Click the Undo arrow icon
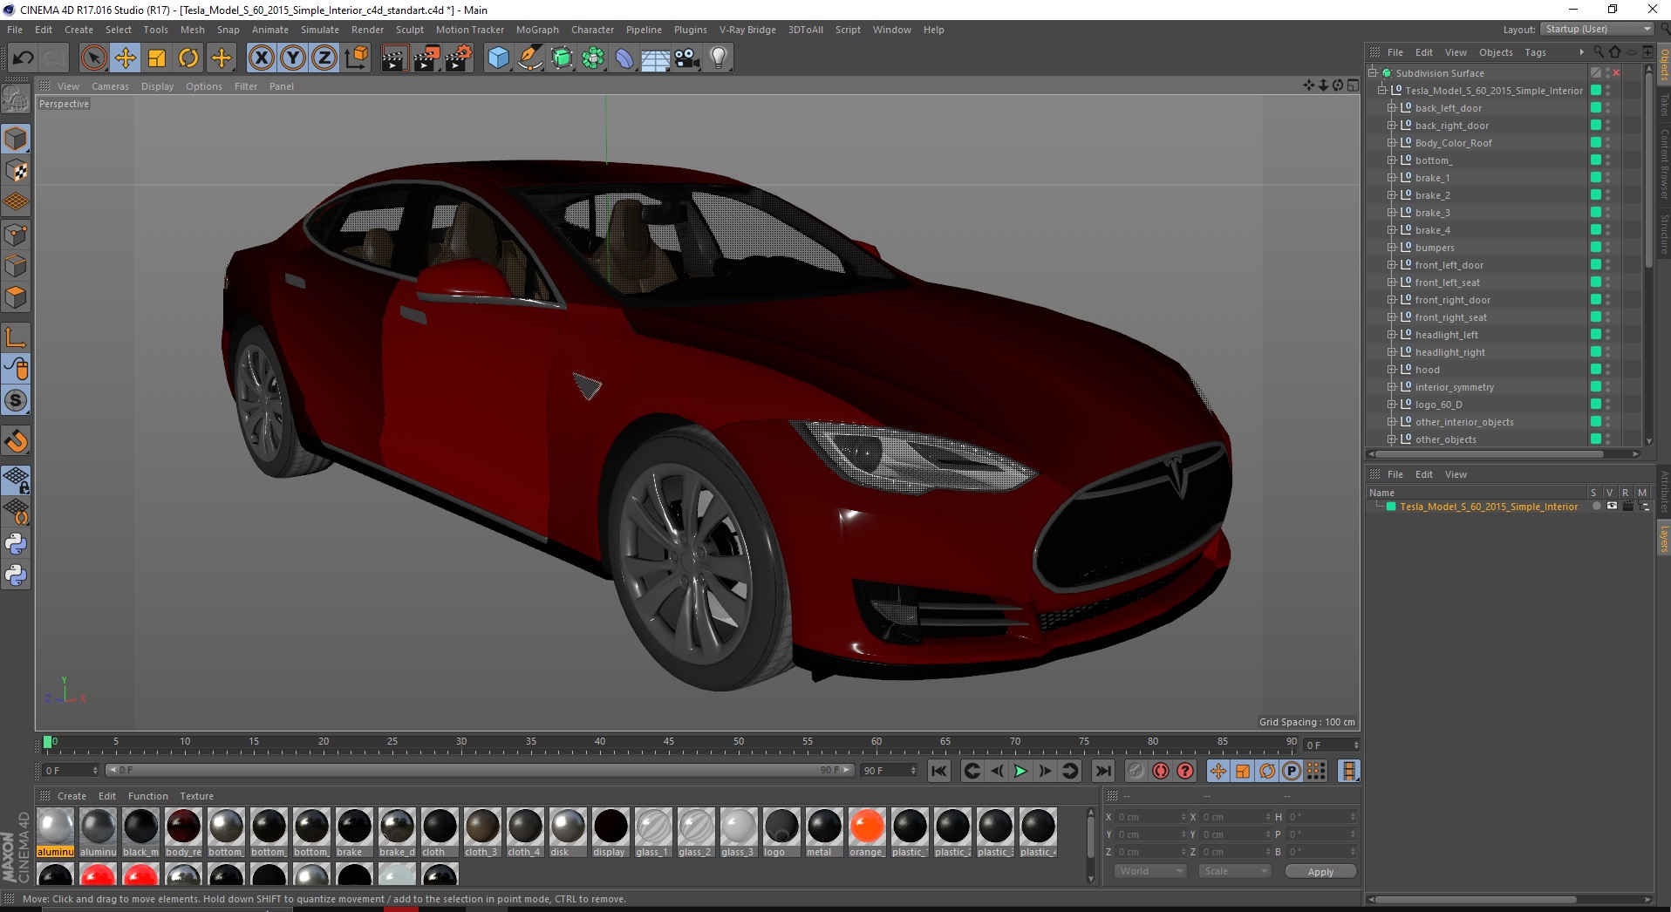Screen dimensions: 1671x912 click(23, 58)
